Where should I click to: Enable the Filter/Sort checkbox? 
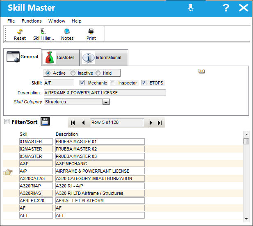coord(7,122)
